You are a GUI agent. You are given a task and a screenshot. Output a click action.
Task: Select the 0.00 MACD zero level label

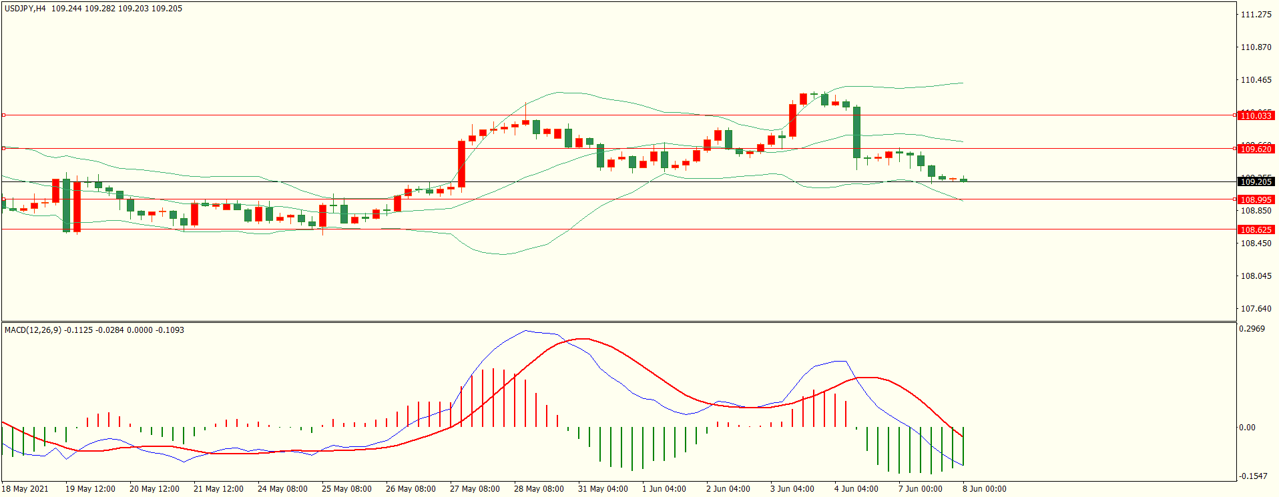coord(1247,428)
